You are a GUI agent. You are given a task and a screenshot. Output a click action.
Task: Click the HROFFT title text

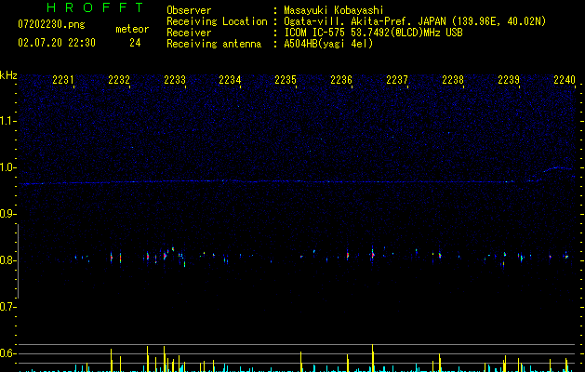point(95,7)
